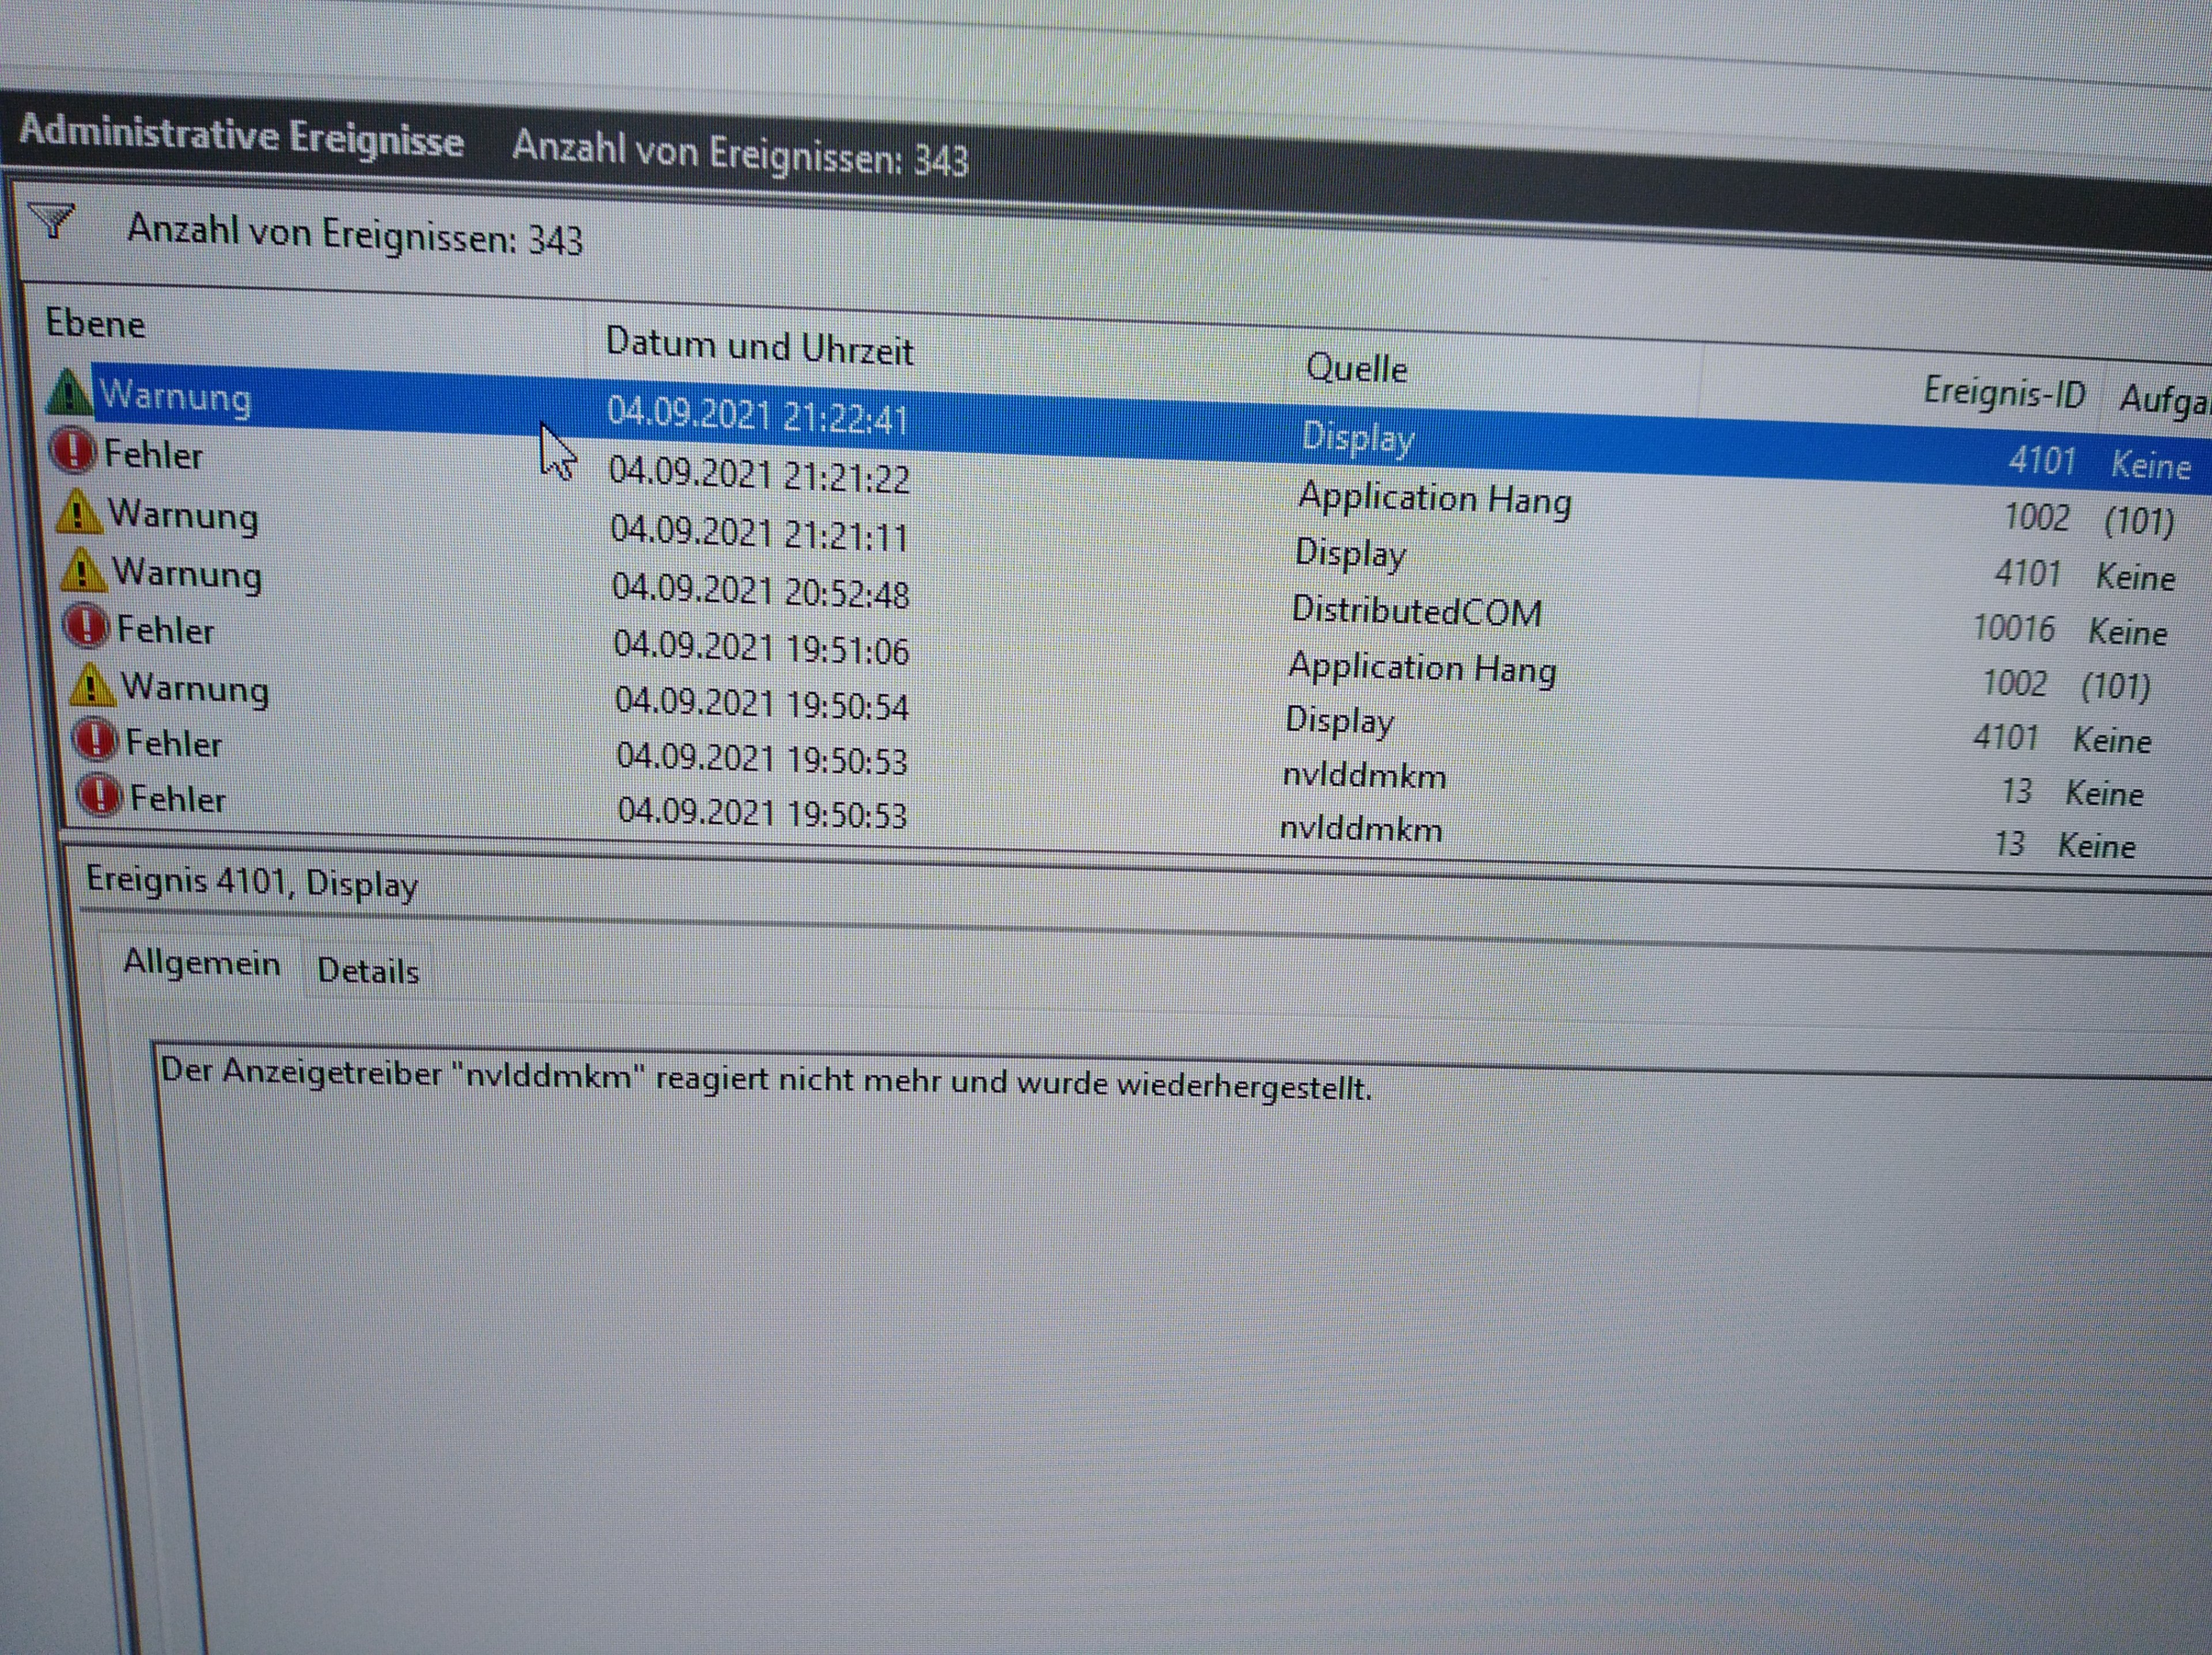This screenshot has width=2212, height=1655.
Task: Select the DistributedCOM 10016 event row
Action: [1416, 610]
